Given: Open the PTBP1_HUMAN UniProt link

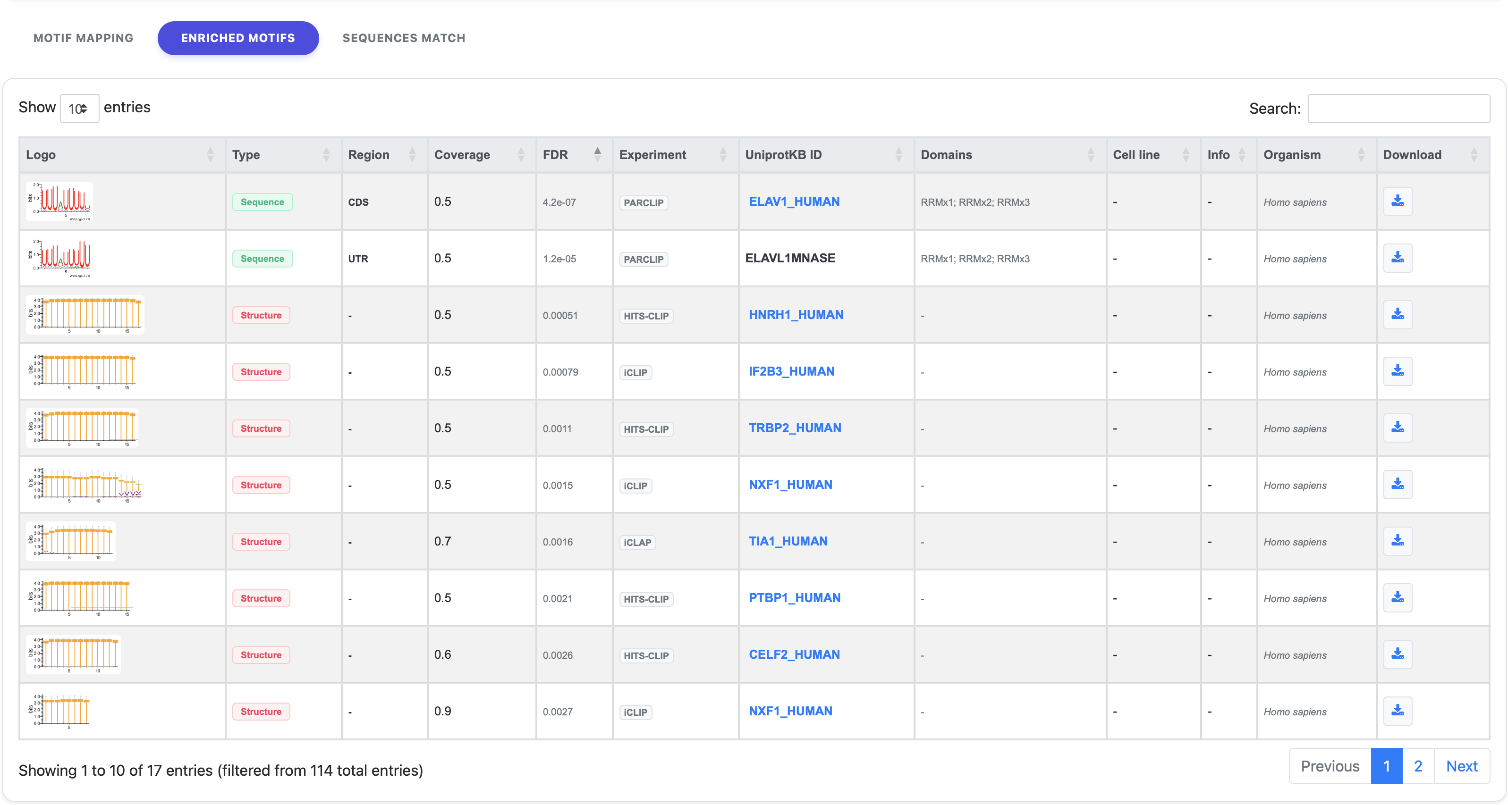Looking at the screenshot, I should point(795,598).
